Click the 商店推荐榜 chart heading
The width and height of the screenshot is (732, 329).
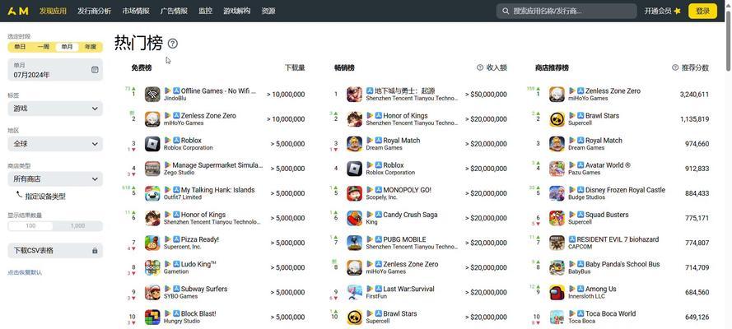tap(552, 67)
